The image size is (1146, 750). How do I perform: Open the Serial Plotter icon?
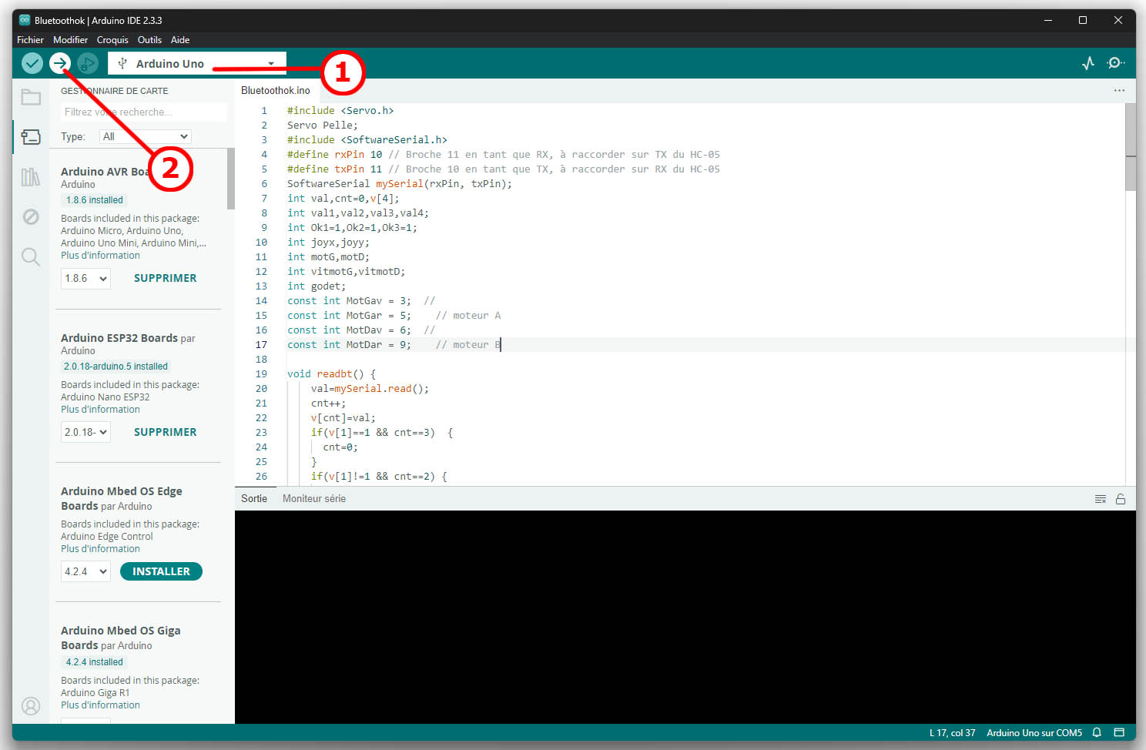click(1087, 63)
